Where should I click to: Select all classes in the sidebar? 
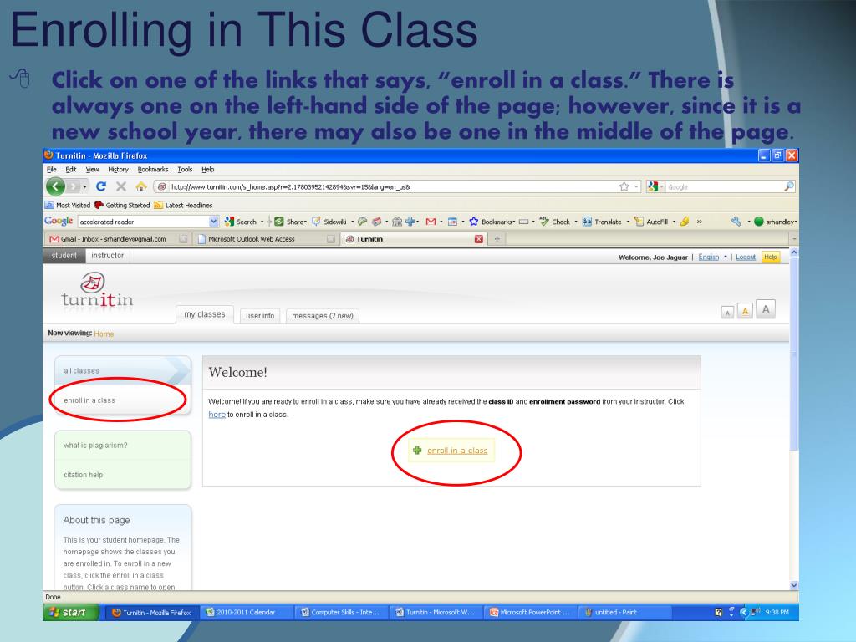pyautogui.click(x=123, y=370)
